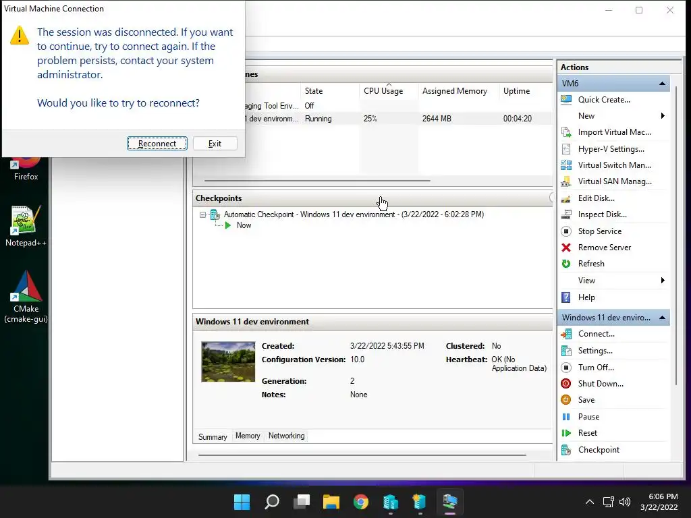Image resolution: width=691 pixels, height=518 pixels.
Task: Click the details pane horizontal scrollbar
Action: tap(362, 455)
